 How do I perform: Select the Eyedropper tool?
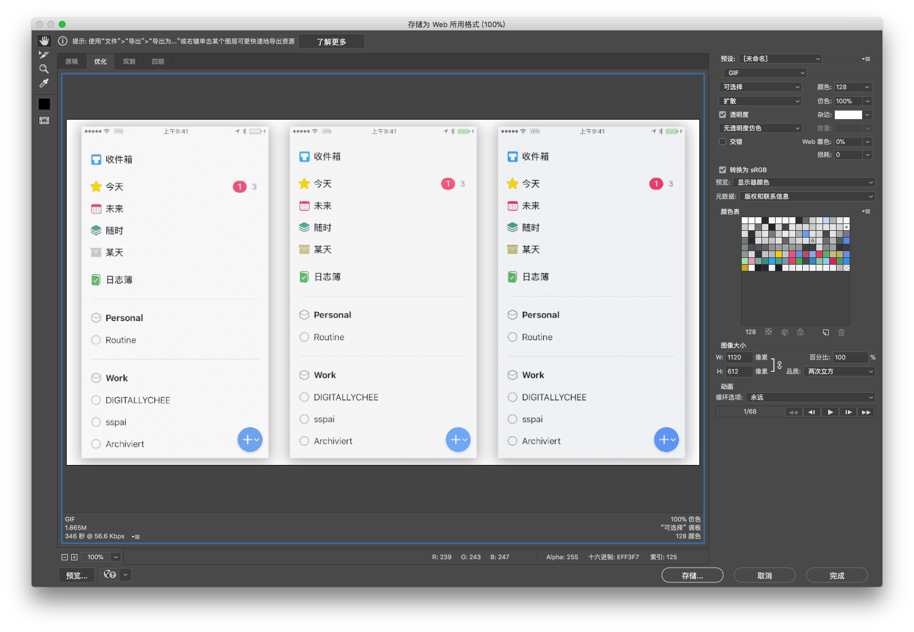(44, 84)
